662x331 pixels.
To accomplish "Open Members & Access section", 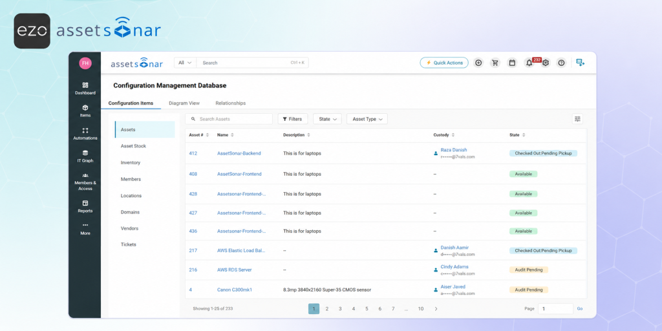I will [x=85, y=182].
